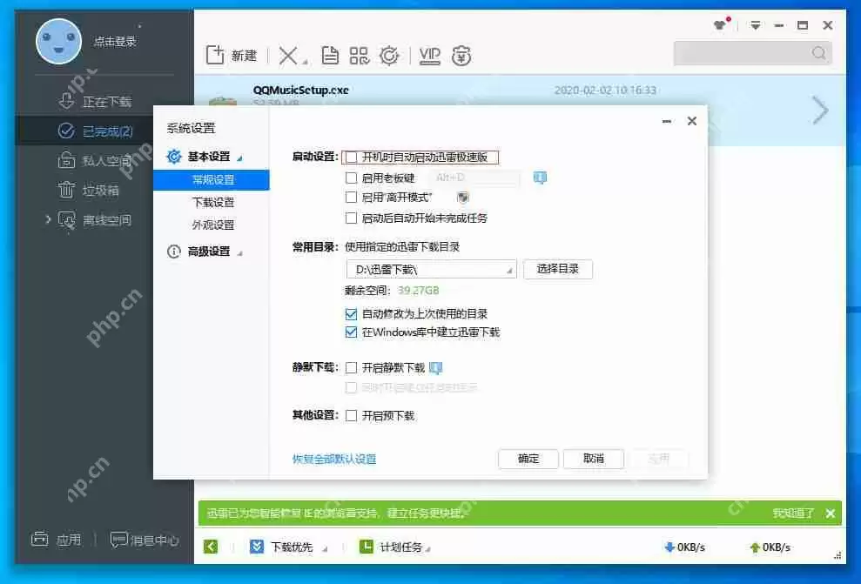Click the green download speed progress indicator

(209, 547)
